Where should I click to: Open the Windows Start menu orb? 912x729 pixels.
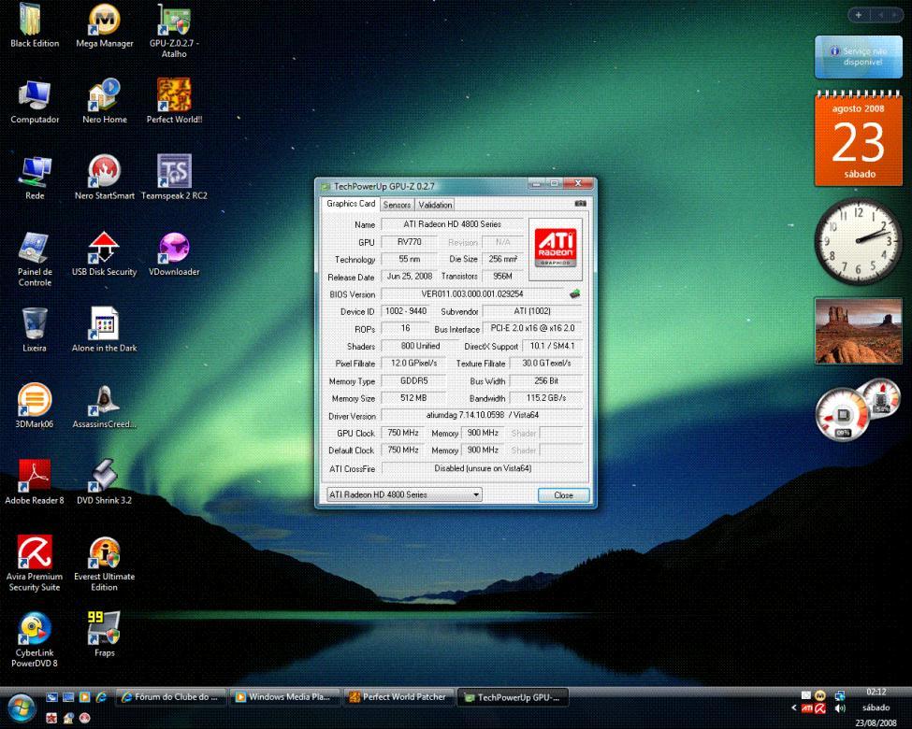click(22, 707)
